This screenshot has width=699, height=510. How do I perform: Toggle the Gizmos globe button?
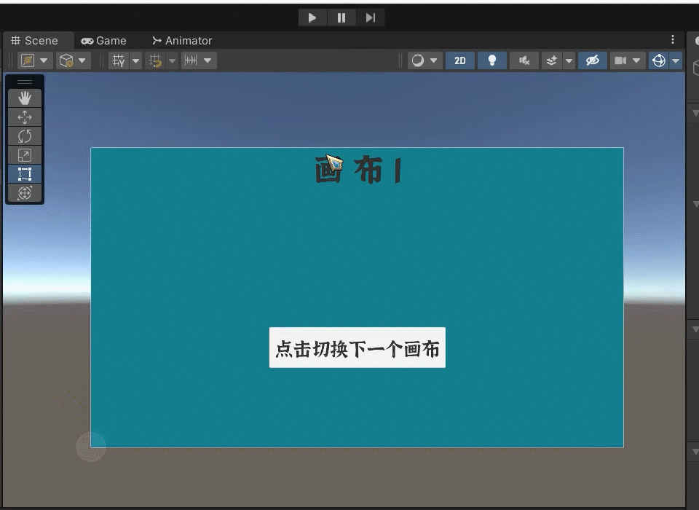(x=659, y=60)
